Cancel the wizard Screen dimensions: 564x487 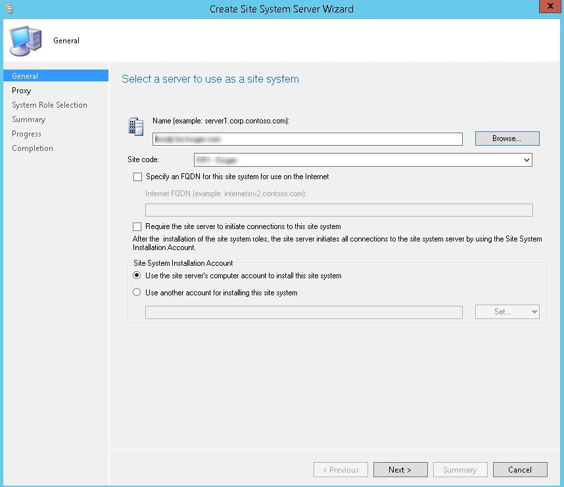point(520,470)
